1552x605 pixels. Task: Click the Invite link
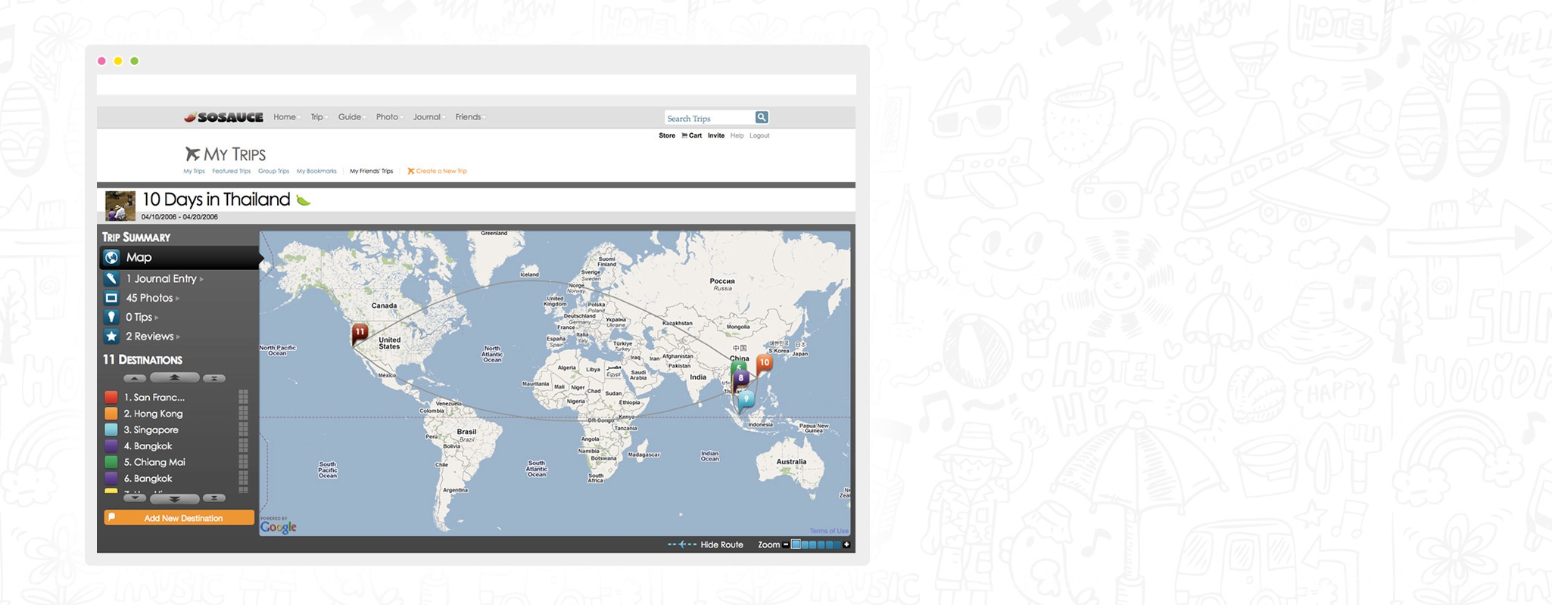(x=716, y=135)
